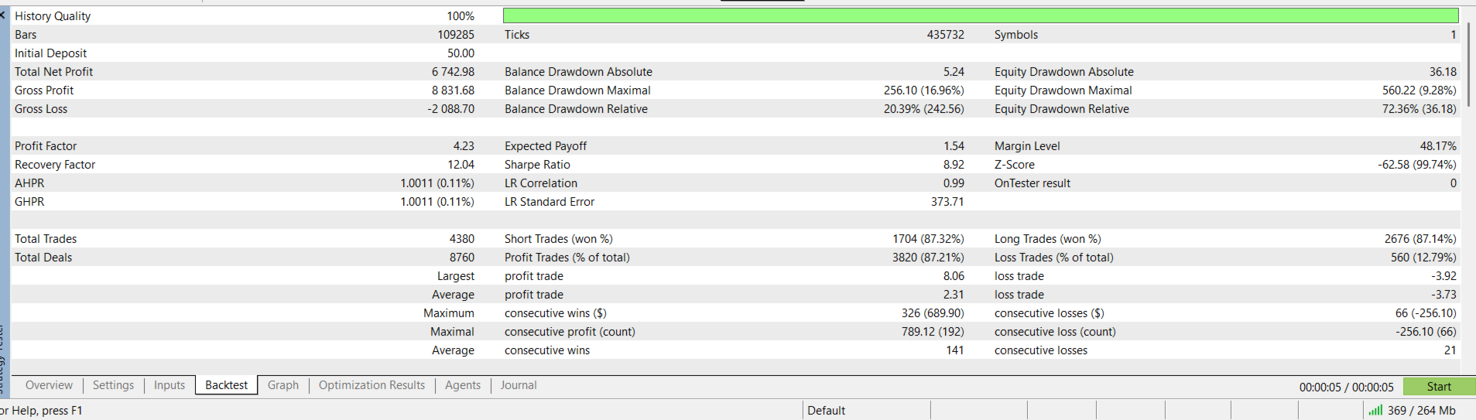This screenshot has height=420, width=1476.
Task: Open the Settings tab
Action: (113, 385)
